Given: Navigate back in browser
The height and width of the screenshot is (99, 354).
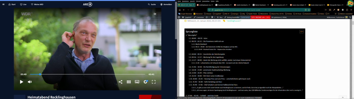Looking at the screenshot, I should pyautogui.click(x=184, y=10).
